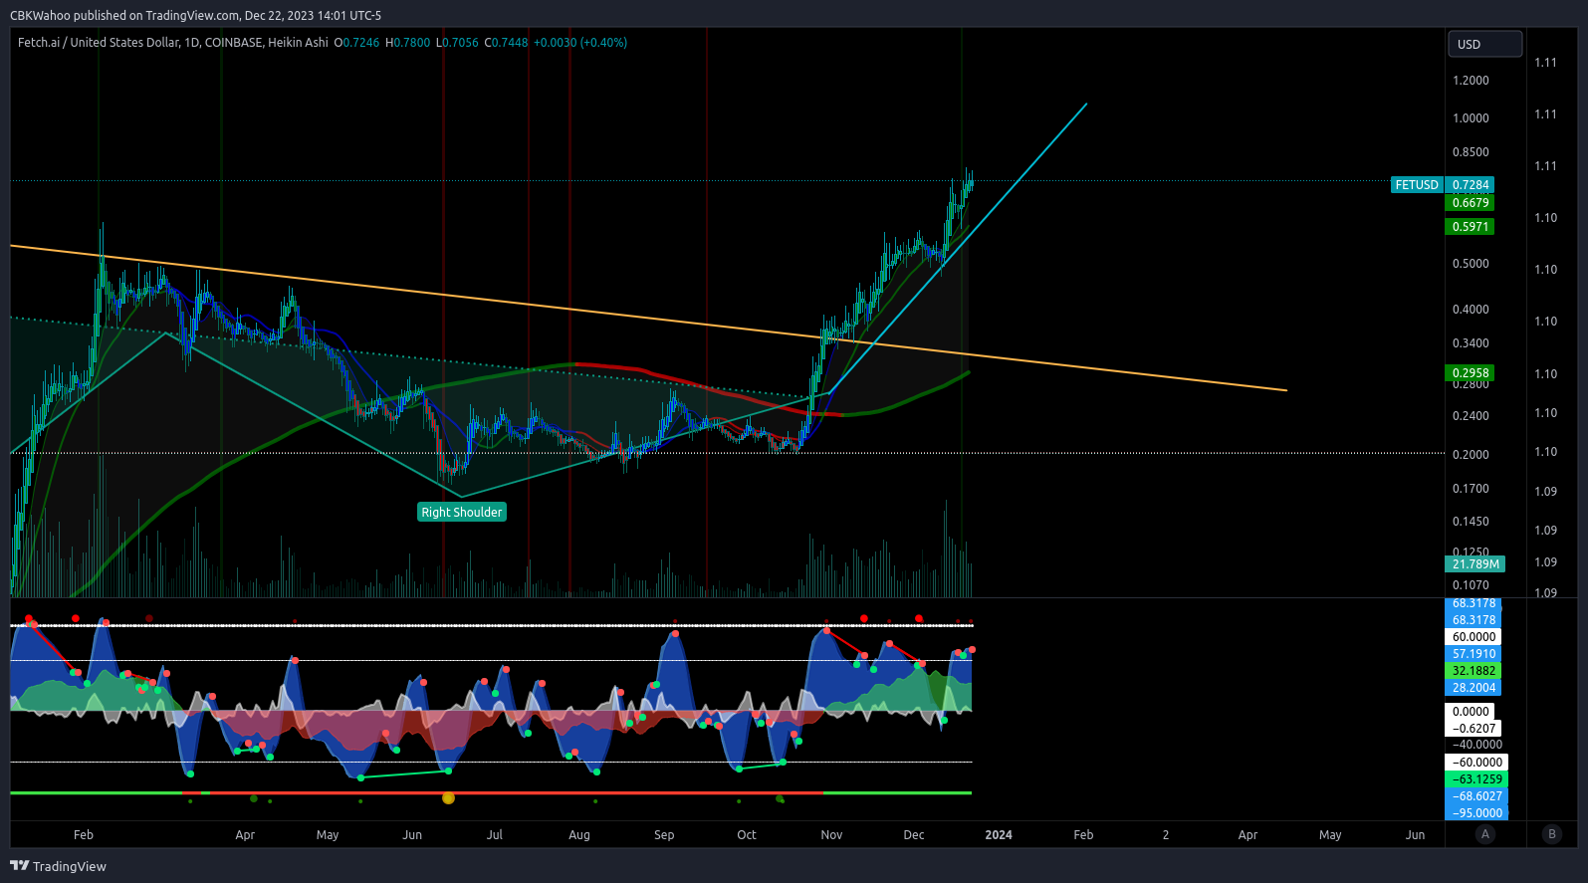Click the low value L0.7056
The height and width of the screenshot is (883, 1588).
[x=457, y=43]
